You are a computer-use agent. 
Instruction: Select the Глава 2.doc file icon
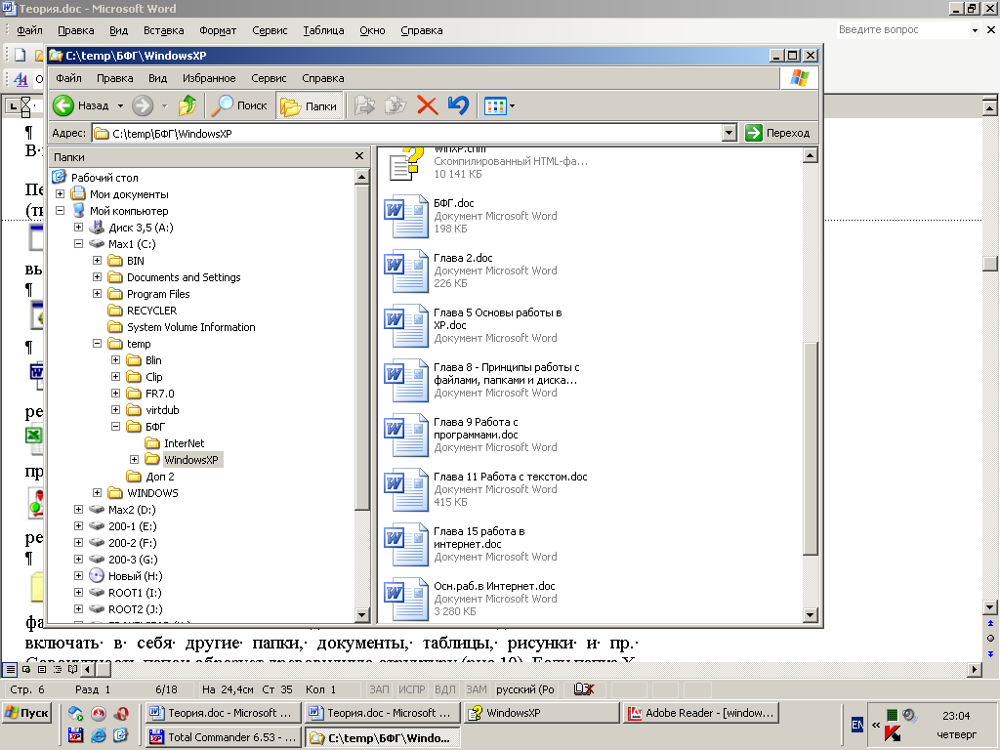405,271
